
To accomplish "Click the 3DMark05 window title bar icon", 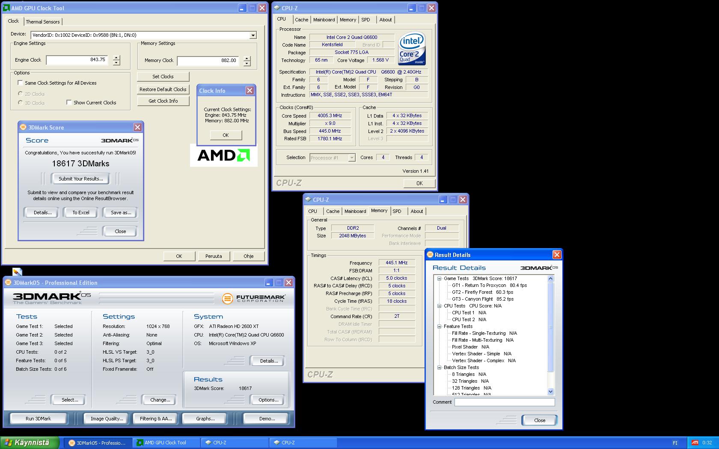I will pyautogui.click(x=9, y=283).
